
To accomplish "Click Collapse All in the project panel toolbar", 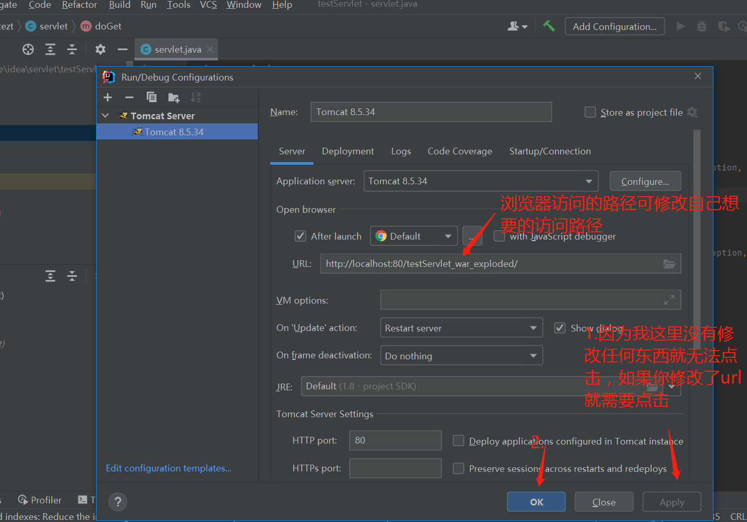I will click(x=72, y=50).
